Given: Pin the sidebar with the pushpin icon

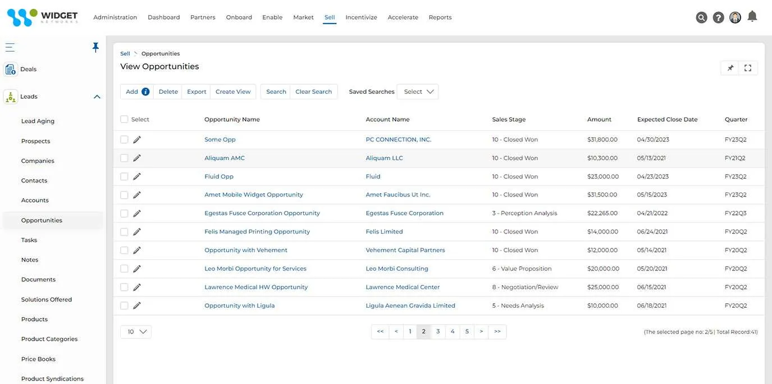Looking at the screenshot, I should 95,47.
